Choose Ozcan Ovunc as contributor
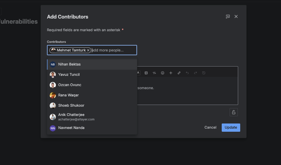The image size is (281, 165). (x=92, y=85)
